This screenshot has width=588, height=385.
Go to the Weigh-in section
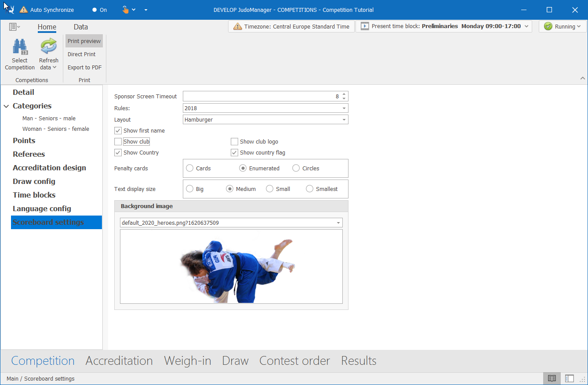188,361
